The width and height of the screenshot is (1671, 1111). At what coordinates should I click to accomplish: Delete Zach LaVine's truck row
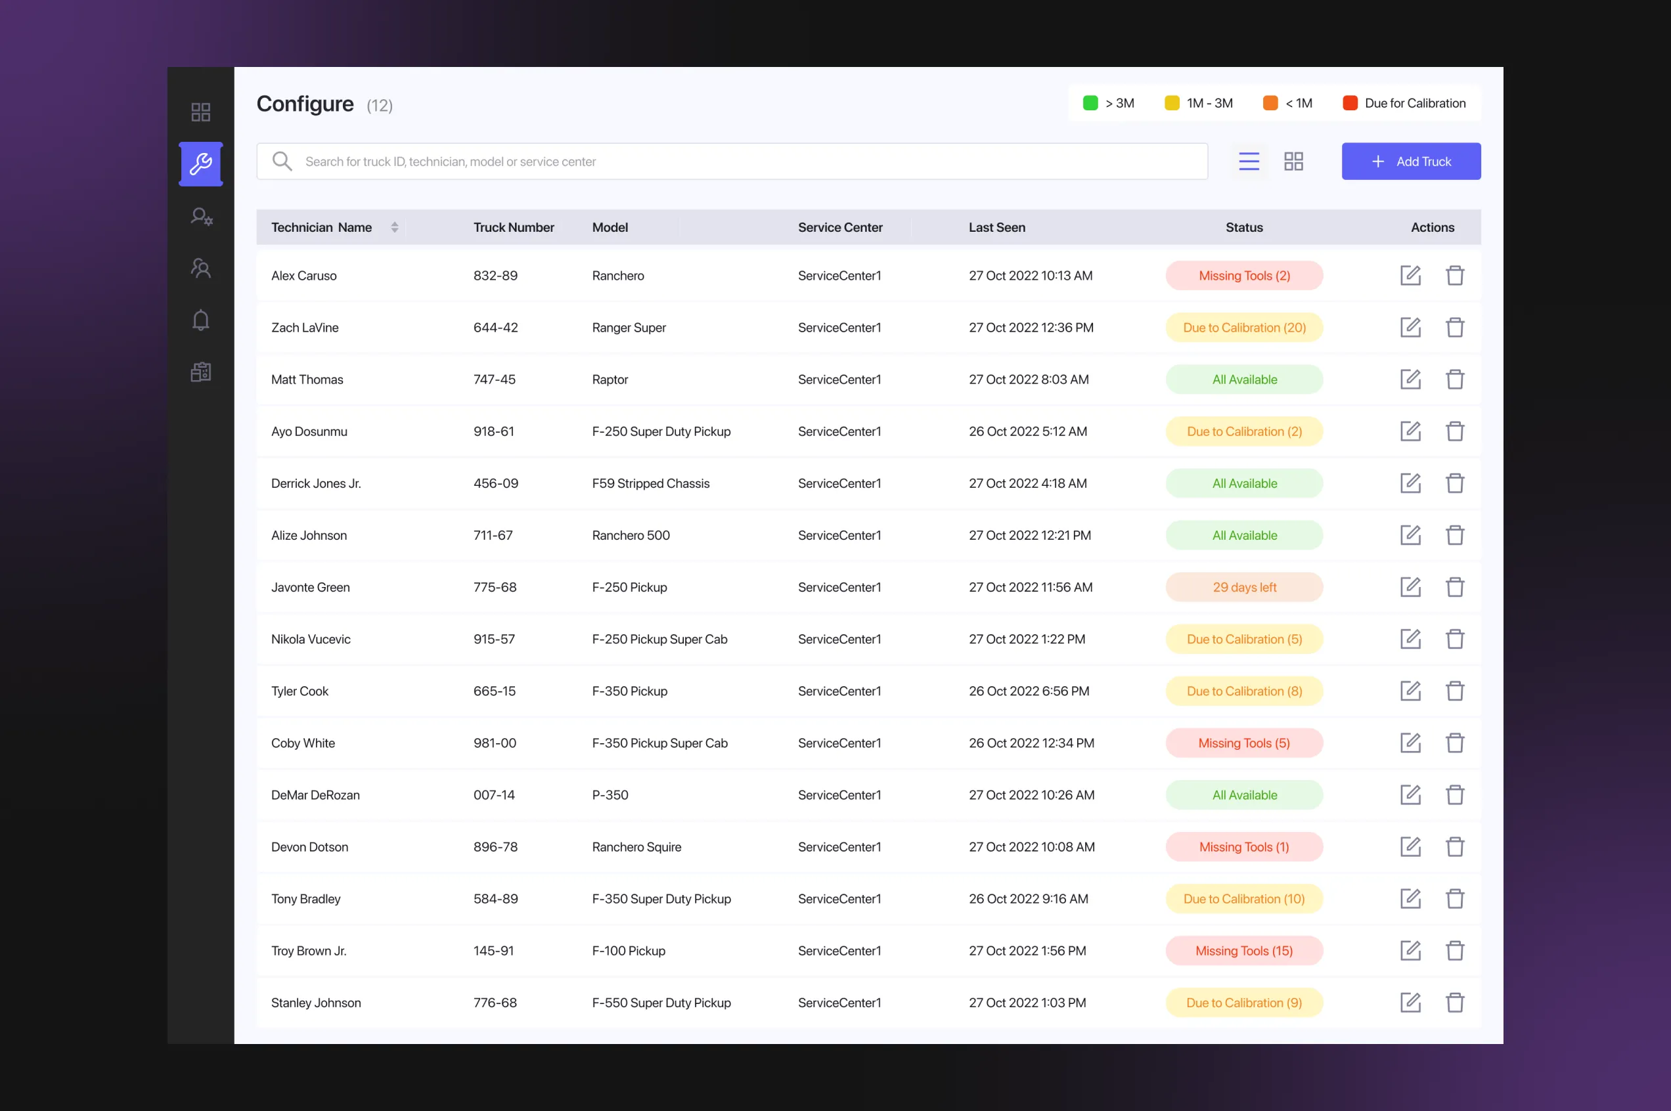click(1454, 328)
